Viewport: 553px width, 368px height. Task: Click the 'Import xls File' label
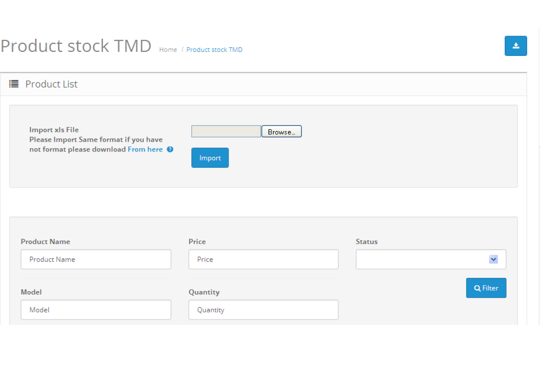(54, 130)
